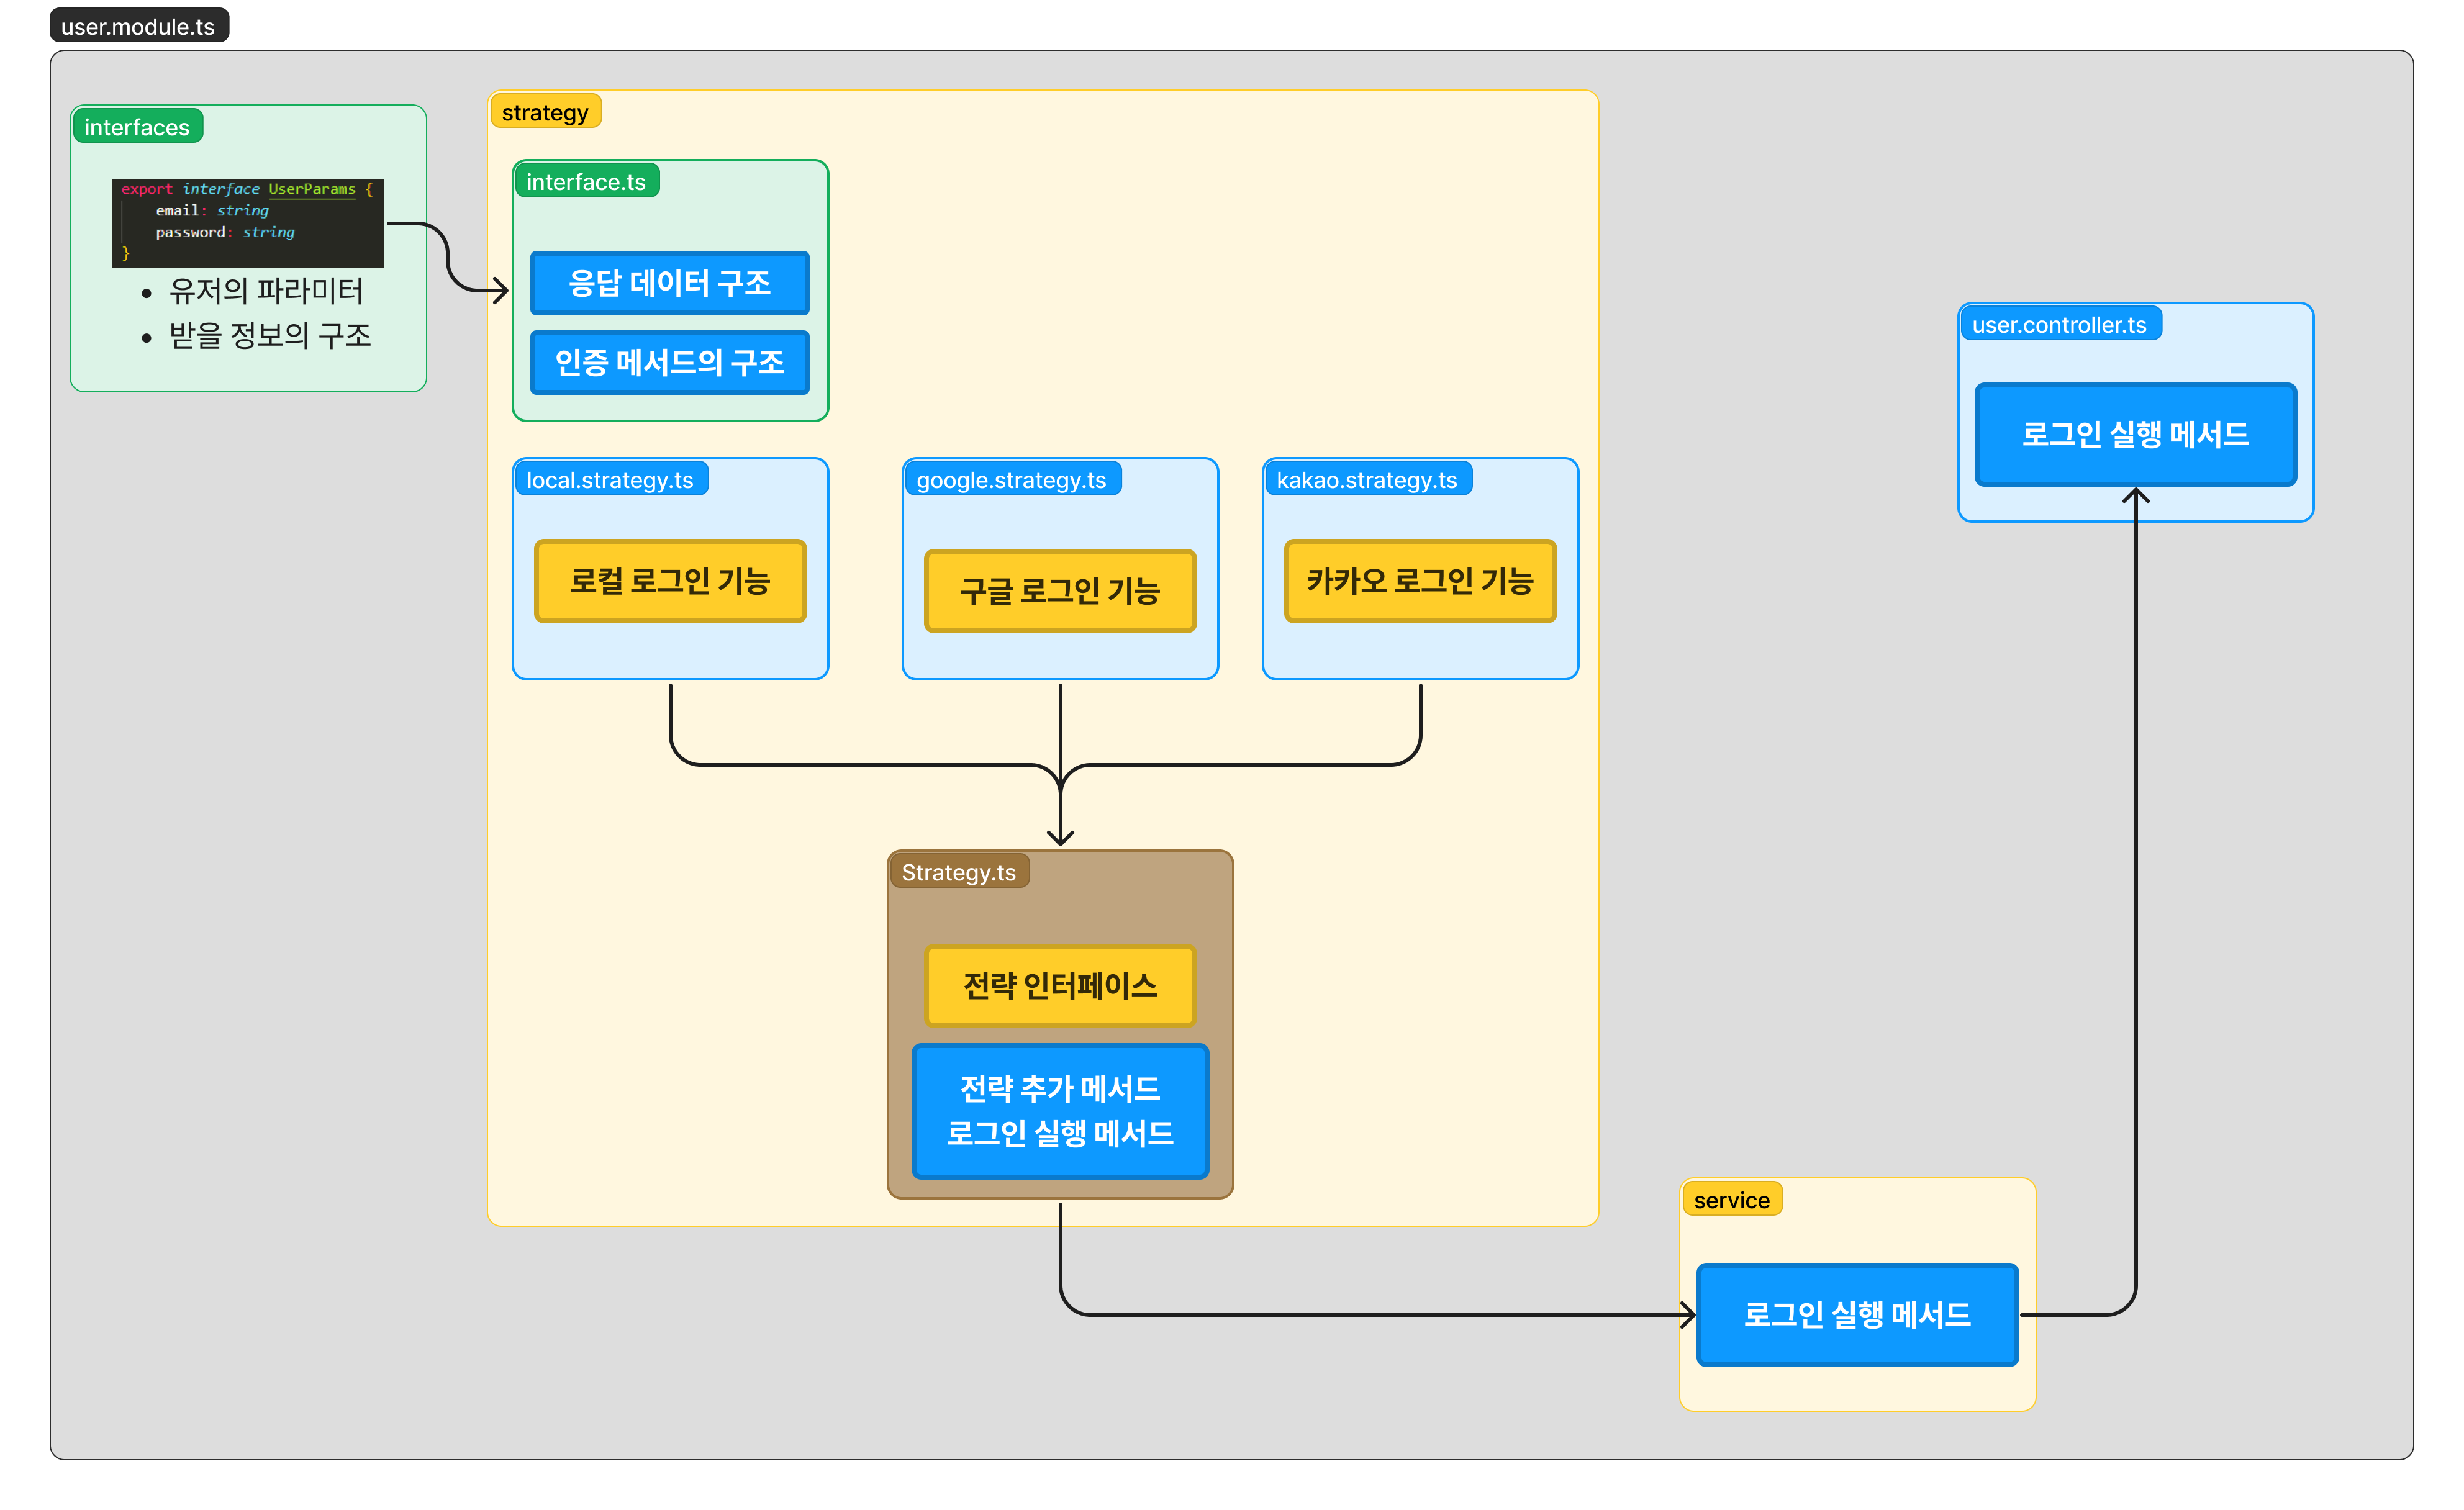Select the 전략 인터페이스 yellow box
Viewport: 2464px width, 1510px height.
pyautogui.click(x=1059, y=986)
